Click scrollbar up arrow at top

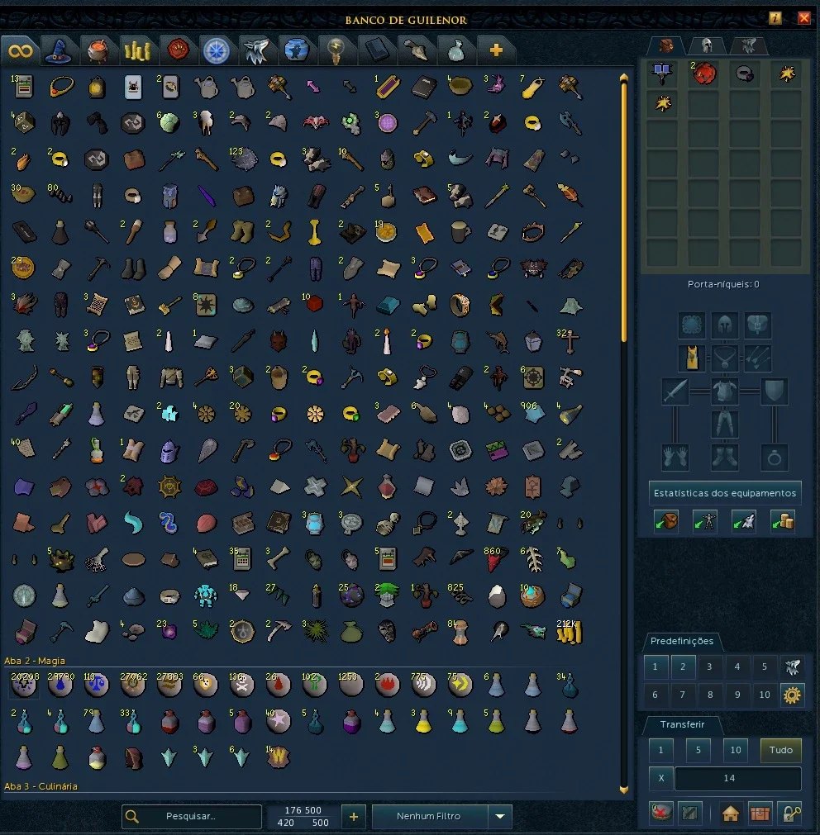coord(624,78)
